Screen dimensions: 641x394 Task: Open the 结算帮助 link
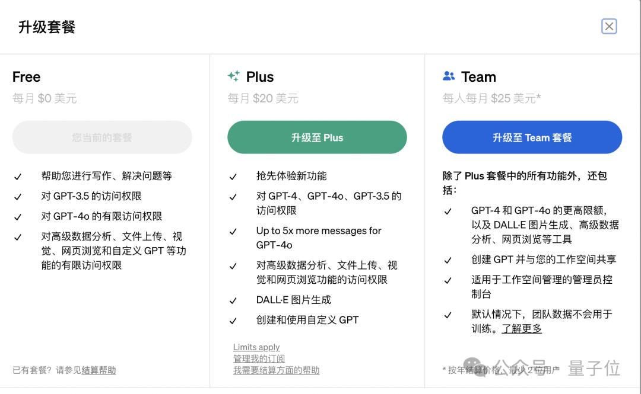pos(99,370)
